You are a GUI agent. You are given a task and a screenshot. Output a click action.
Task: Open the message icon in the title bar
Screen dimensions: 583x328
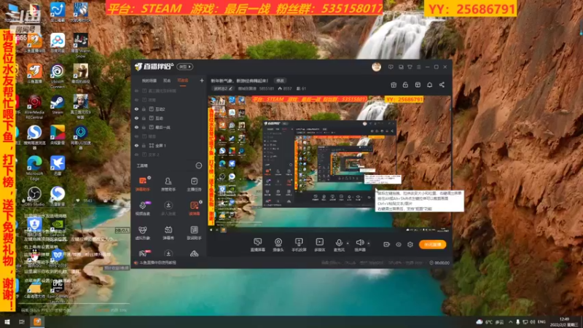point(391,67)
